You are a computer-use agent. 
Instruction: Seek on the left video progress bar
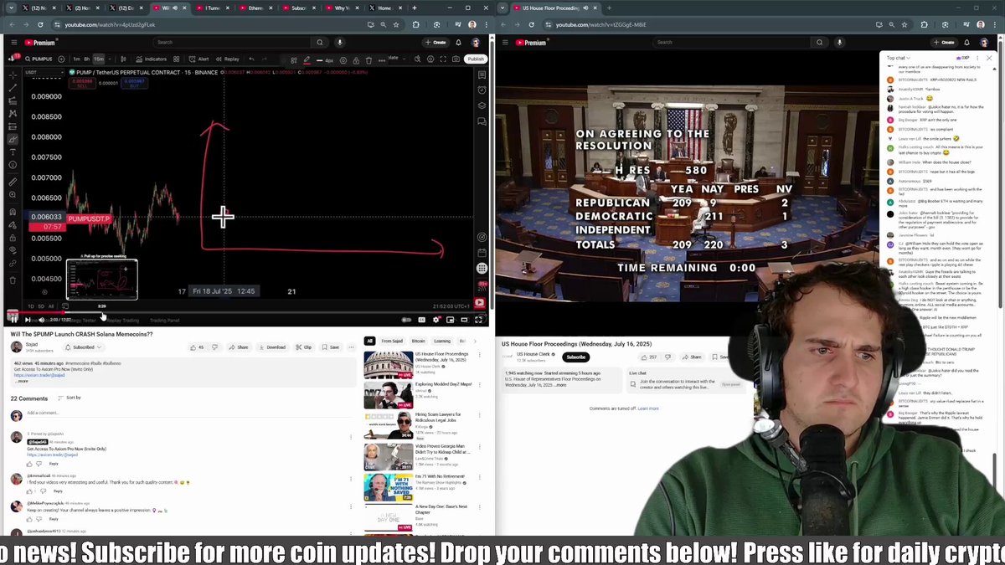(x=245, y=313)
